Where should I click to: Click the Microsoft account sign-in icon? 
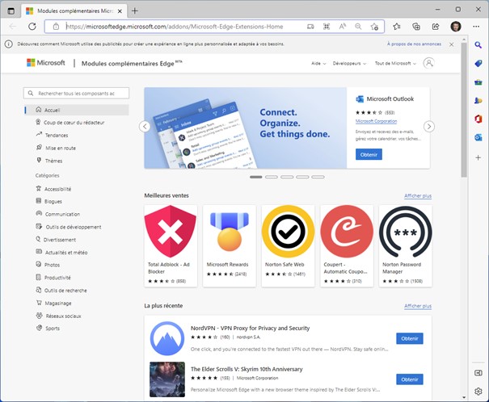428,63
